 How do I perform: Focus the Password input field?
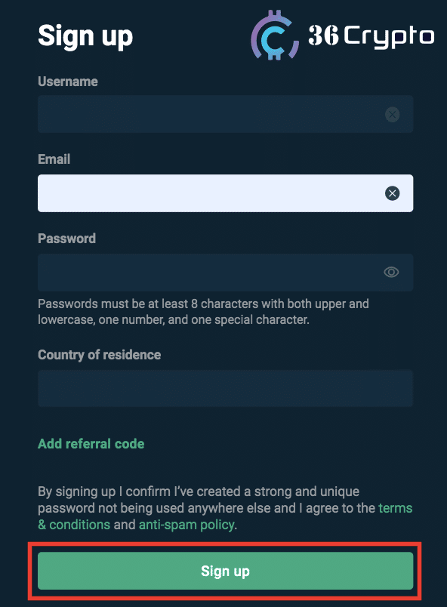[225, 272]
